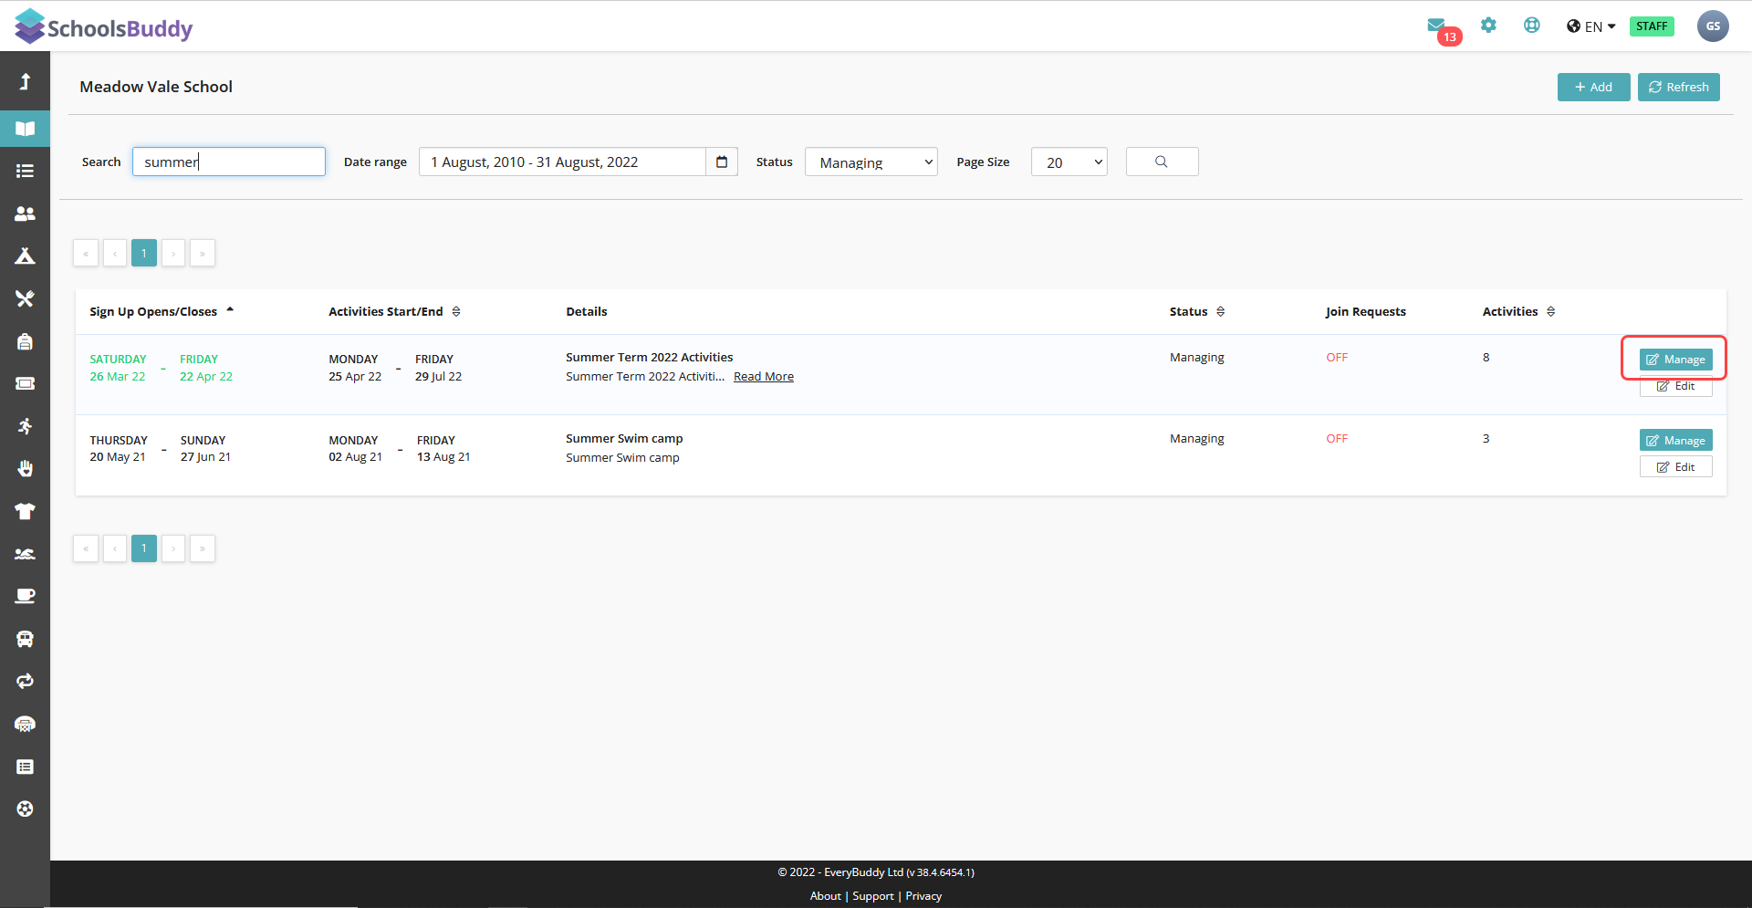Click the SchoolsBuddy logo
This screenshot has width=1752, height=908.
pyautogui.click(x=104, y=26)
